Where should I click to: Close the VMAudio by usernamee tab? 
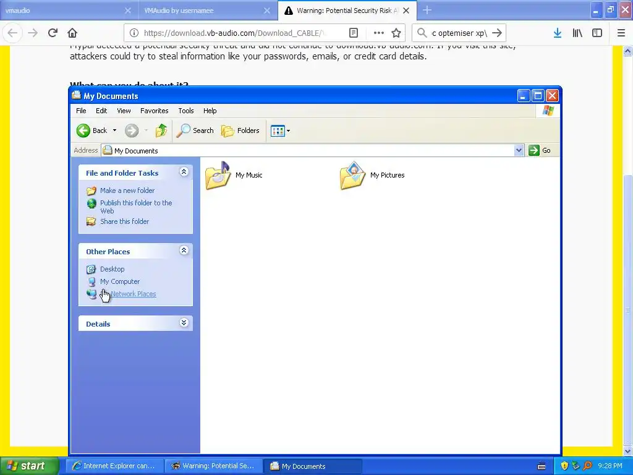point(267,11)
